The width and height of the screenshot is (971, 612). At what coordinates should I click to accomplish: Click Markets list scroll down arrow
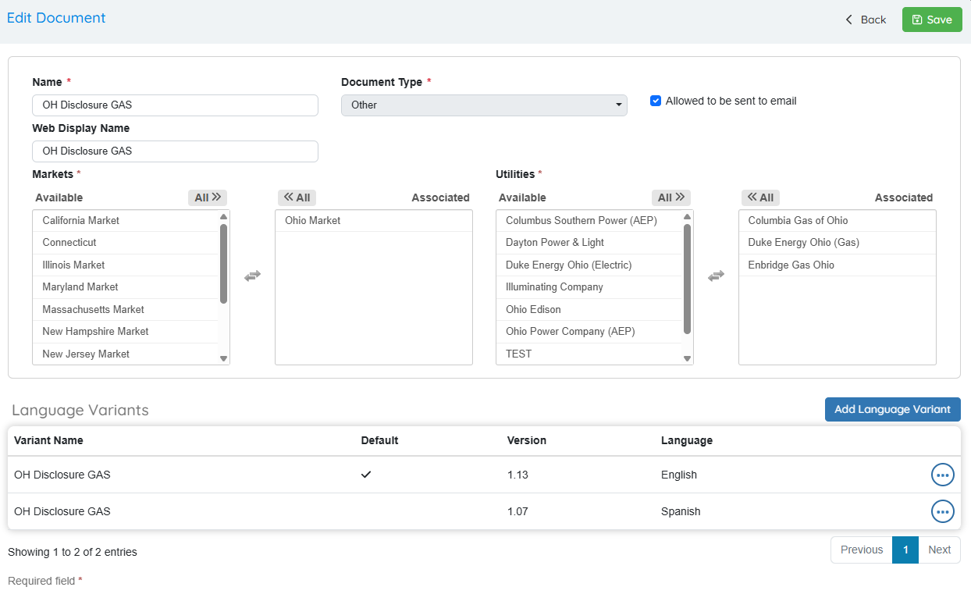pos(224,358)
